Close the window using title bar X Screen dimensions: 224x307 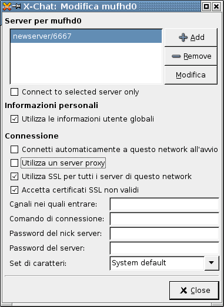point(216,6)
